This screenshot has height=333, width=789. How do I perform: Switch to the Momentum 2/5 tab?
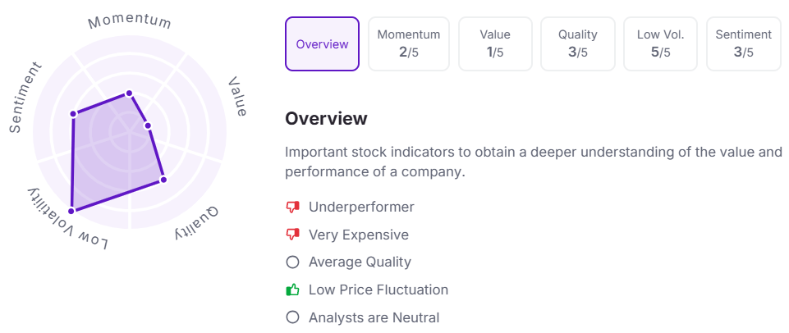(x=409, y=44)
